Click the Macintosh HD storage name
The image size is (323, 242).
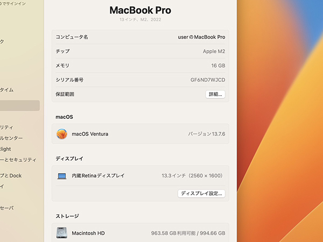click(x=88, y=233)
